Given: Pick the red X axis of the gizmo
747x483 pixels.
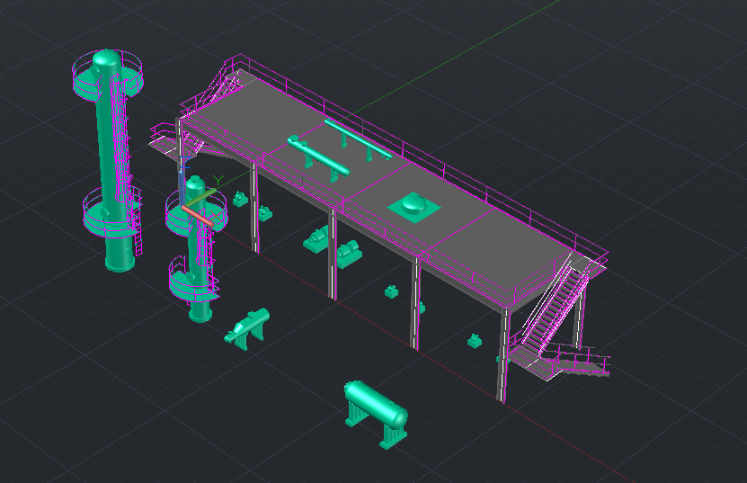Looking at the screenshot, I should click(197, 216).
